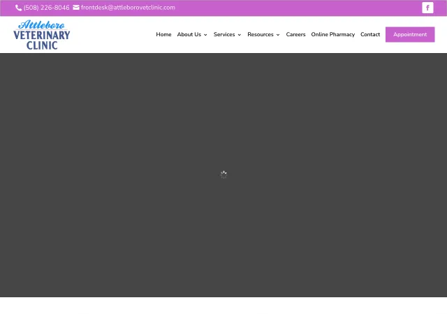Visit the Careers page
Viewport: 447px width, 314px height.
[x=295, y=34]
